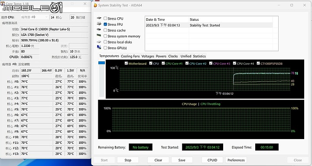
Task: Open the Statistics tab
Action: 199,56
